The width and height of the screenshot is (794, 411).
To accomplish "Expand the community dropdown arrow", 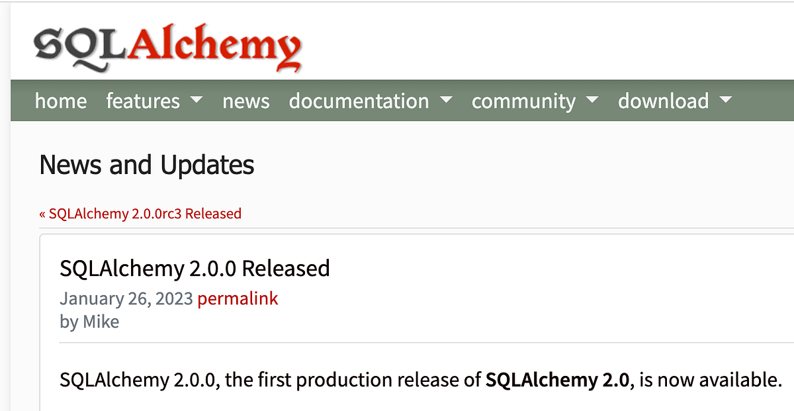I will (x=592, y=101).
